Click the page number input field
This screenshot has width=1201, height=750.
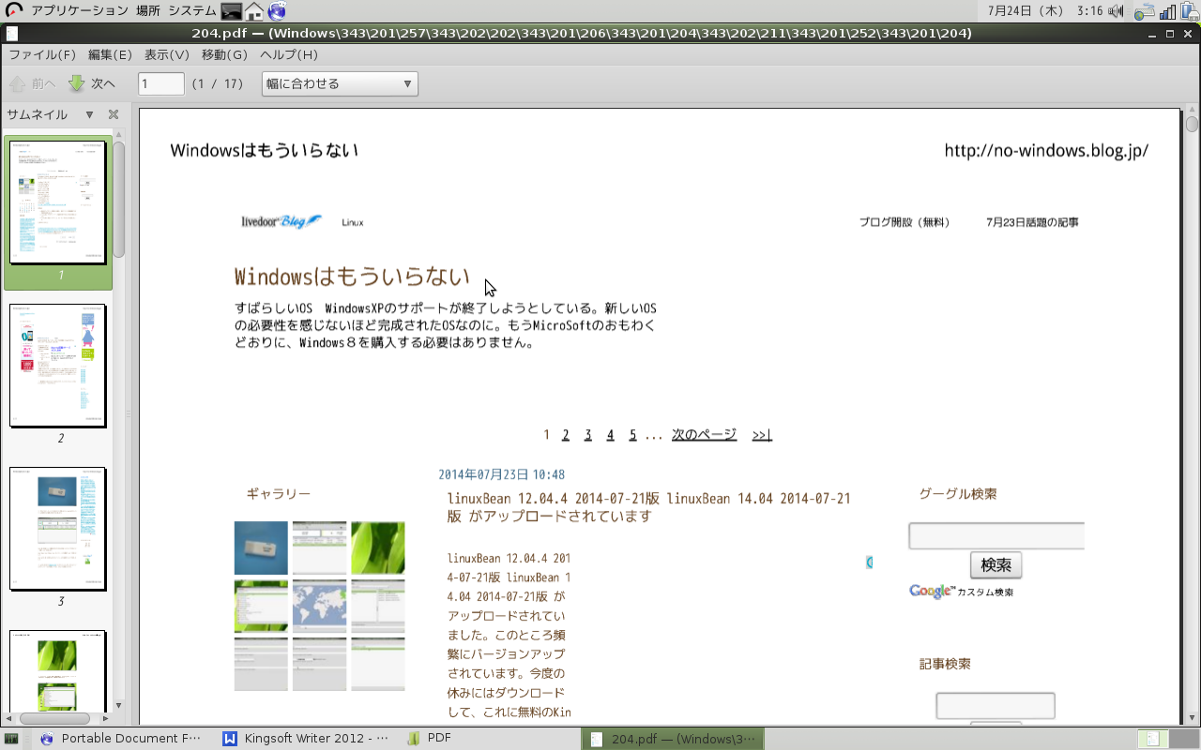161,83
